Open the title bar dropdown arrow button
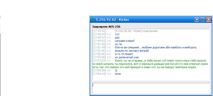This screenshot has height=96, width=213. click(x=197, y=20)
